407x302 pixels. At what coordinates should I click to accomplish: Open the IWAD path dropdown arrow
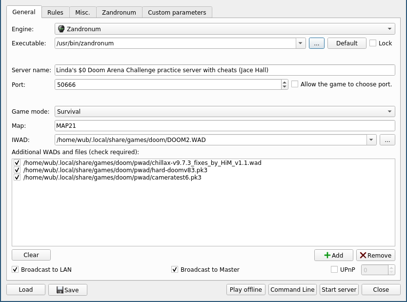[x=372, y=140]
